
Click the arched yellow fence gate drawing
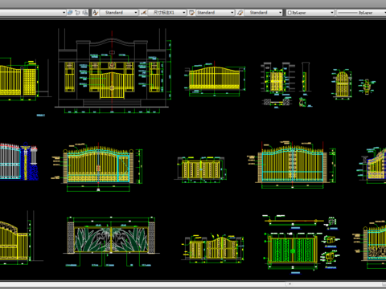[x=215, y=79]
